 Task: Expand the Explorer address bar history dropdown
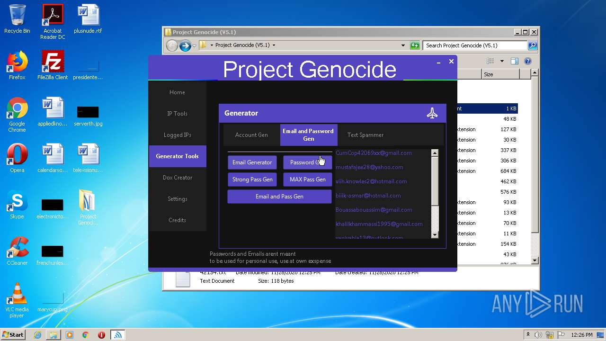tap(403, 45)
